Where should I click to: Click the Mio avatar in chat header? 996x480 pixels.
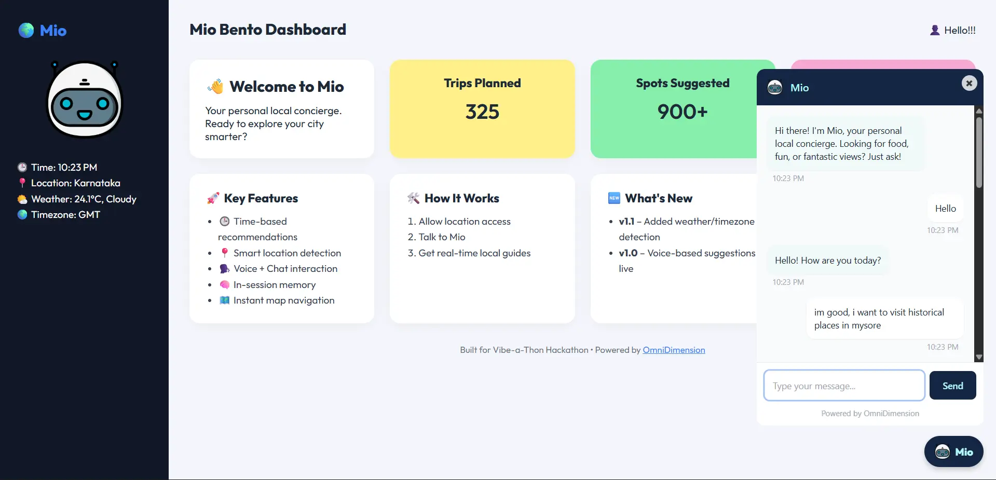774,87
